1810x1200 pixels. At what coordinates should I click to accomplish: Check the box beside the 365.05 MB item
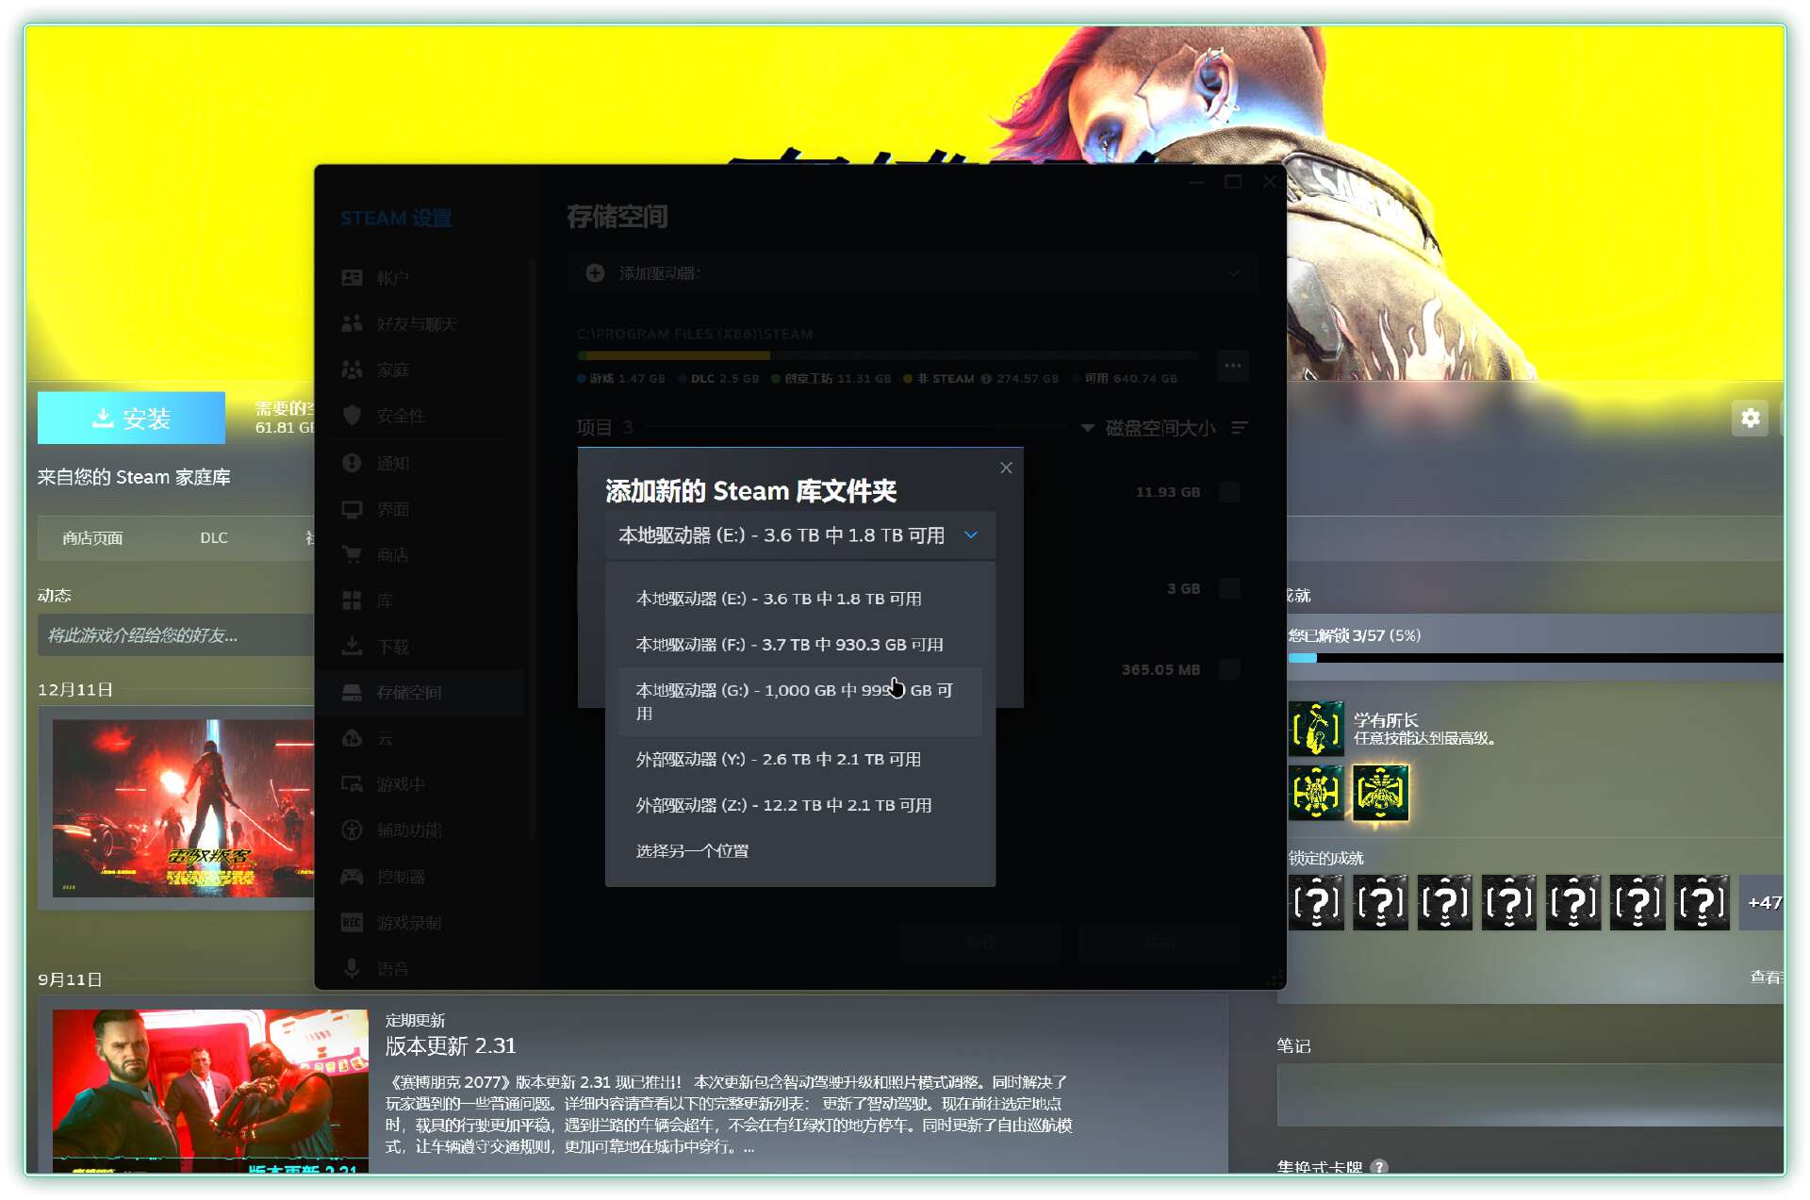pyautogui.click(x=1229, y=669)
